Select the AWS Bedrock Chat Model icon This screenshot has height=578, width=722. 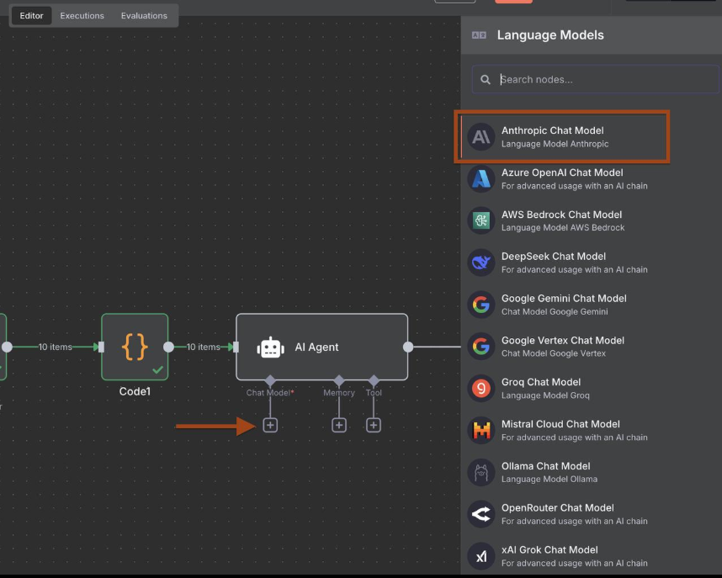[481, 220]
